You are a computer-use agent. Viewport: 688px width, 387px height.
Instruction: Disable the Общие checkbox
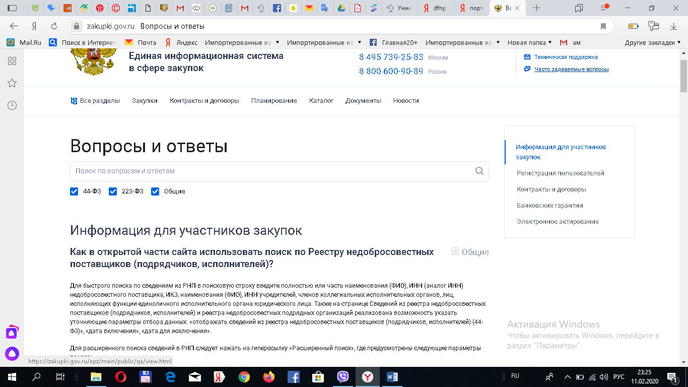pyautogui.click(x=155, y=191)
